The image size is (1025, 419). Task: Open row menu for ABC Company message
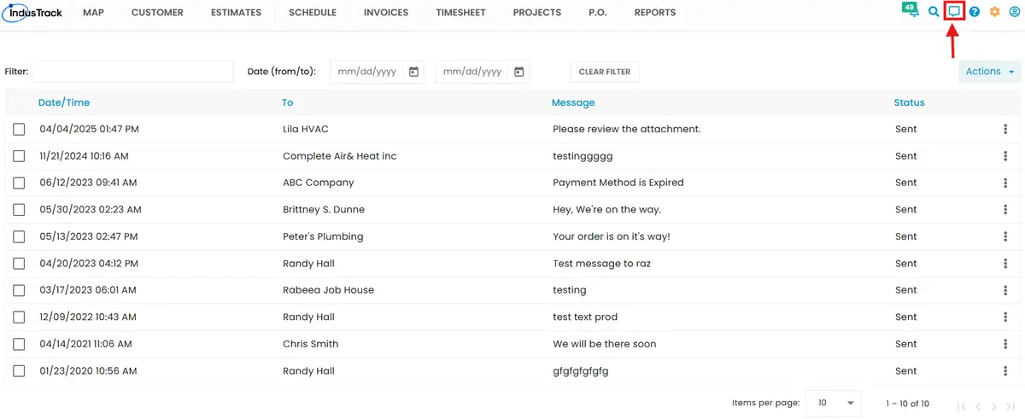tap(1005, 183)
